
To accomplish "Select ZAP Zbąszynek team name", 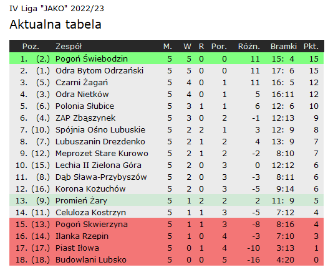I will 85,118.
